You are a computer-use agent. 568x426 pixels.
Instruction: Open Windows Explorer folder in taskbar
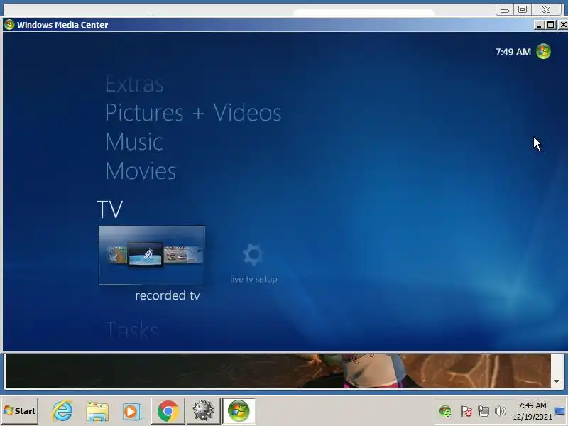pyautogui.click(x=97, y=412)
